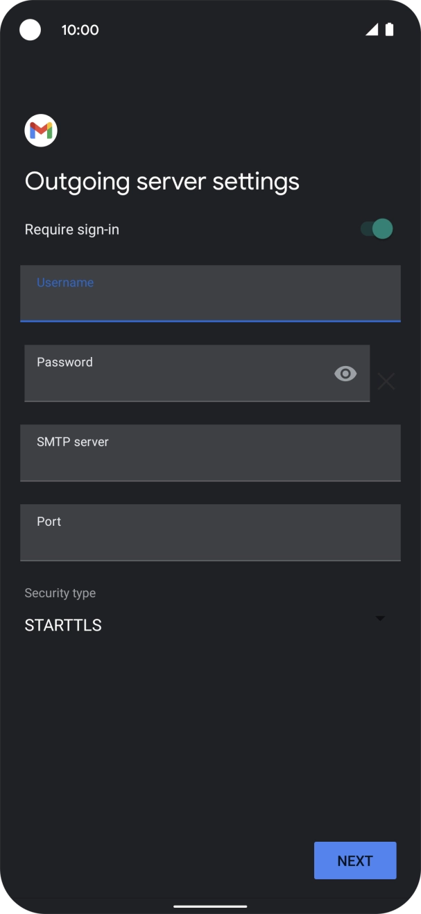Viewport: 421px width, 914px height.
Task: Select the Outgoing server settings heading
Action: (162, 181)
